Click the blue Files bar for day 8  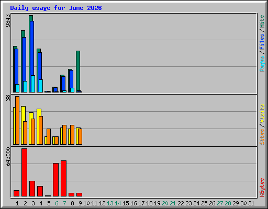[71, 79]
